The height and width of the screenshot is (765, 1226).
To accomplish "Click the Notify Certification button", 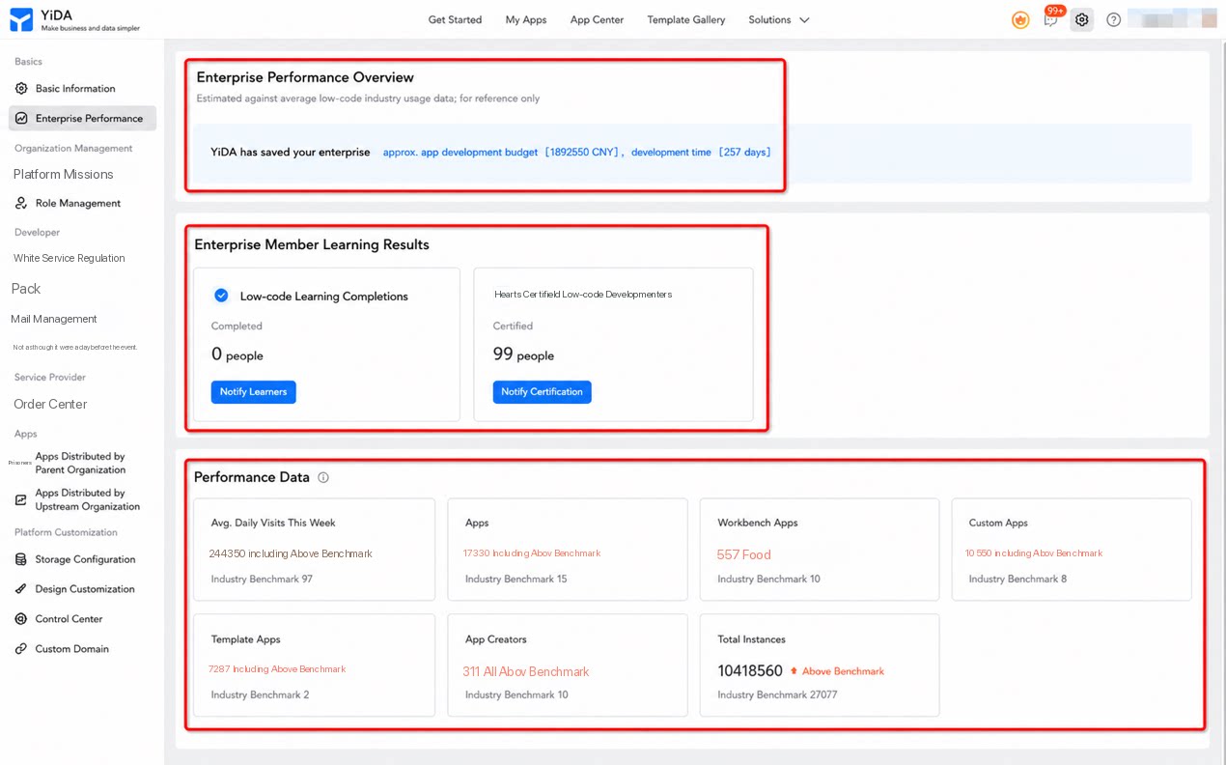I will pyautogui.click(x=542, y=391).
